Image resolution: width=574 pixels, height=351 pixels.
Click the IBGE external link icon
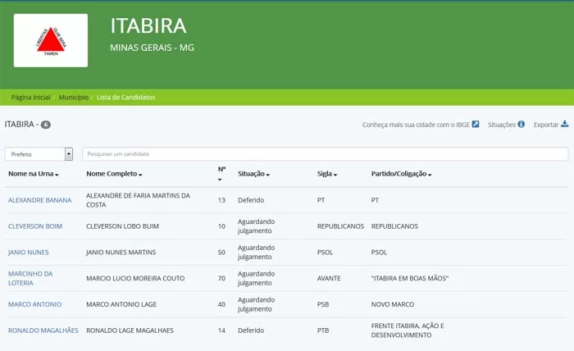[476, 125]
